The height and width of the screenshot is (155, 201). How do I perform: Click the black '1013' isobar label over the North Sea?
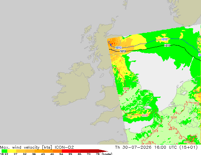(167, 46)
